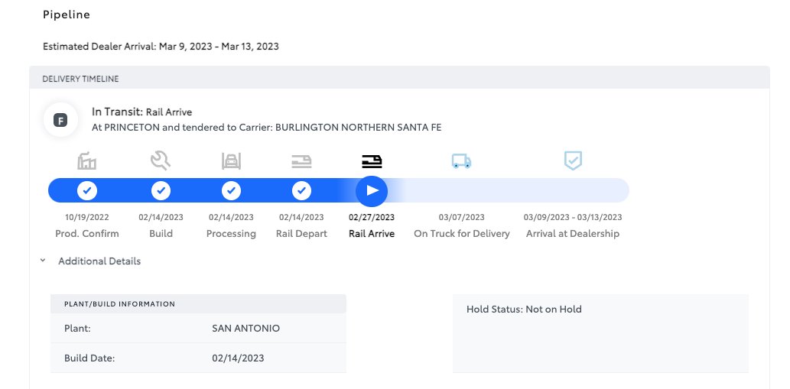Click the Rail Arrive stage label
This screenshot has height=389, width=790.
pyautogui.click(x=372, y=234)
